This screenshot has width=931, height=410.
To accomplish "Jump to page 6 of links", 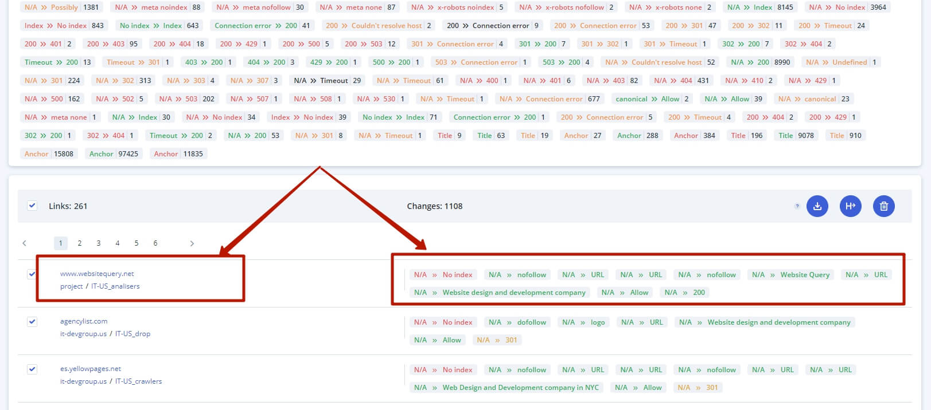I will click(155, 243).
